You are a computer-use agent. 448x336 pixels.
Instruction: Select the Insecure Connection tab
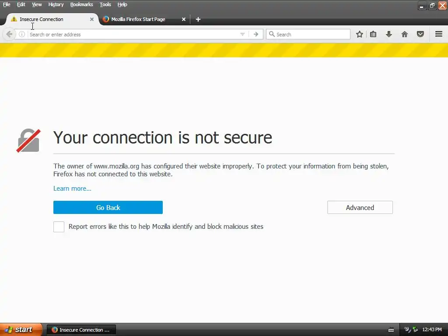pos(52,19)
